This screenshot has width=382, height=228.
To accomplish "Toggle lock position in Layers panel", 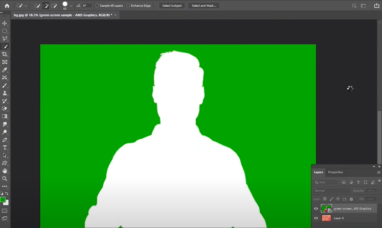I will pyautogui.click(x=338, y=199).
